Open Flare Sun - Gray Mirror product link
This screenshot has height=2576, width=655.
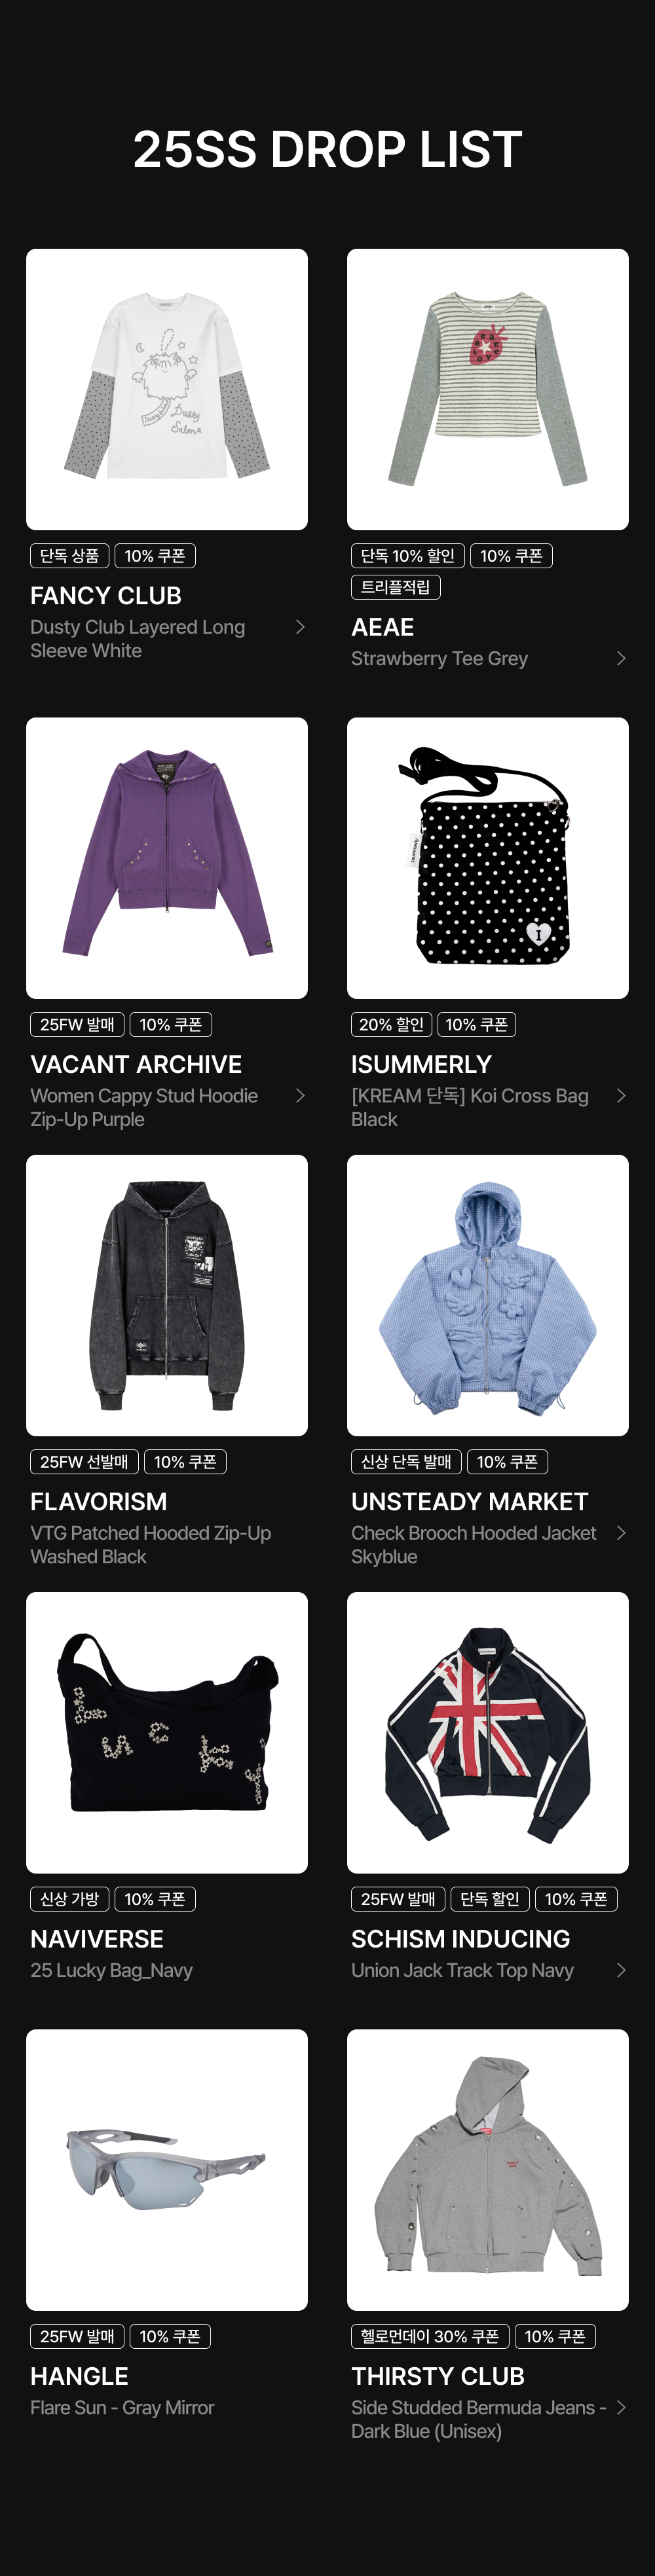[x=122, y=2407]
